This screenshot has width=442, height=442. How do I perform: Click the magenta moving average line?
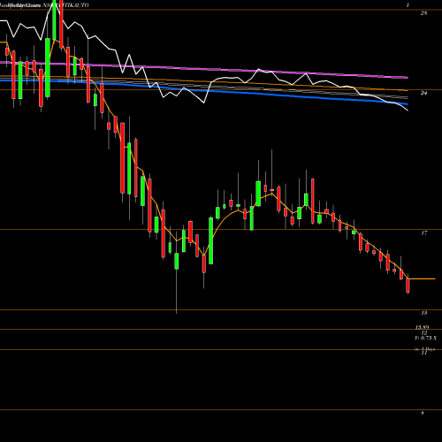204,69
